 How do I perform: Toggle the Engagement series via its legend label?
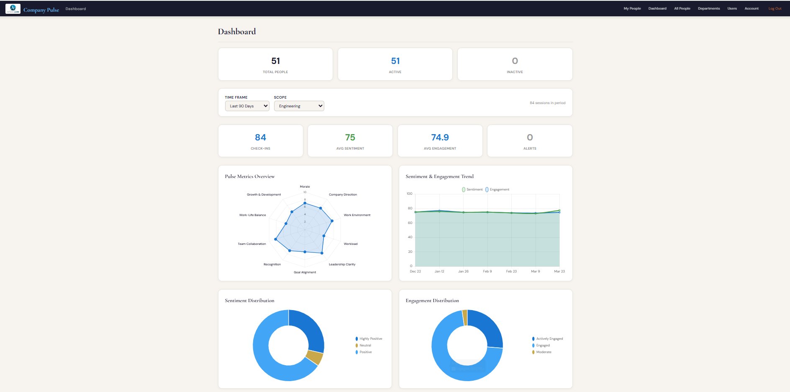click(500, 189)
